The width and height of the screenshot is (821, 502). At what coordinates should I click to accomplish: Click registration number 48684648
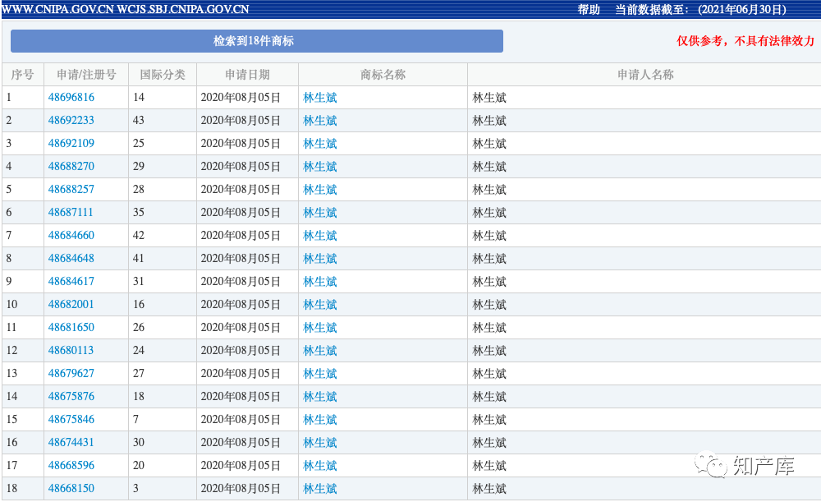tap(71, 259)
